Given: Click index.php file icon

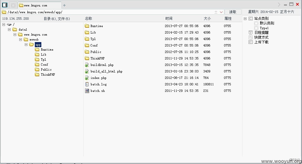Looking at the screenshot, I should (87, 78).
